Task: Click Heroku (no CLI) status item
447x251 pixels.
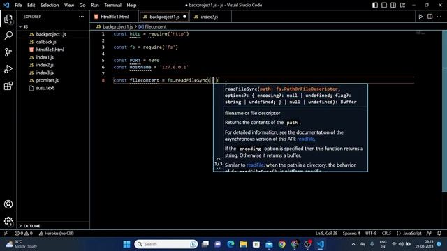Action: pyautogui.click(x=56, y=234)
